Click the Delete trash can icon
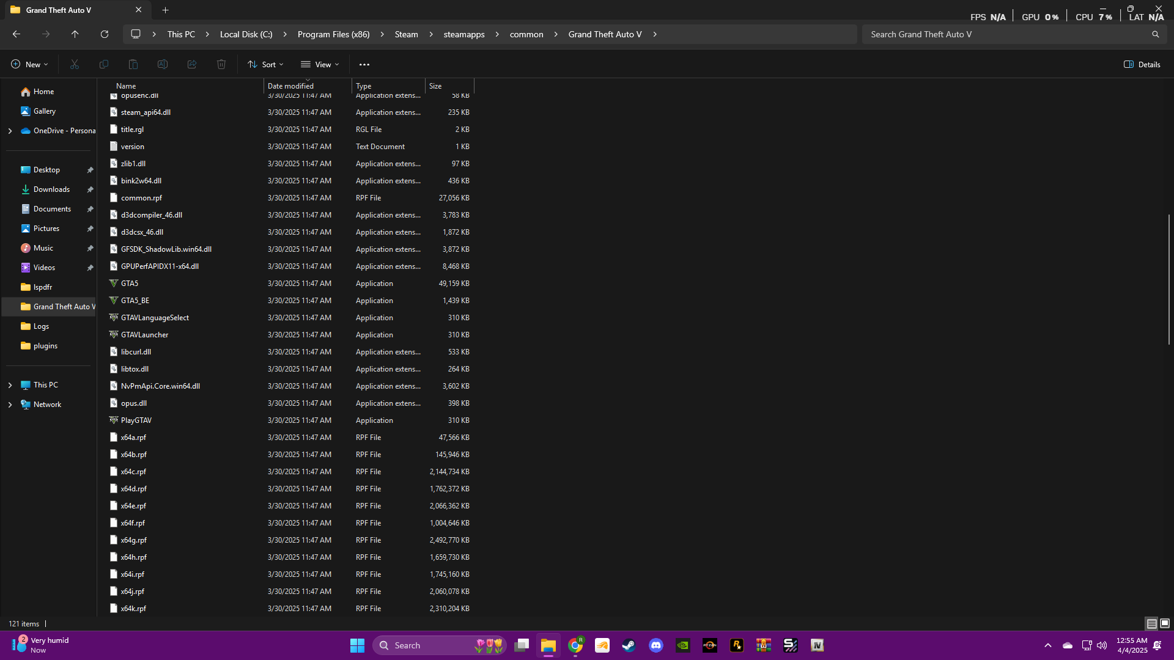 pos(221,64)
